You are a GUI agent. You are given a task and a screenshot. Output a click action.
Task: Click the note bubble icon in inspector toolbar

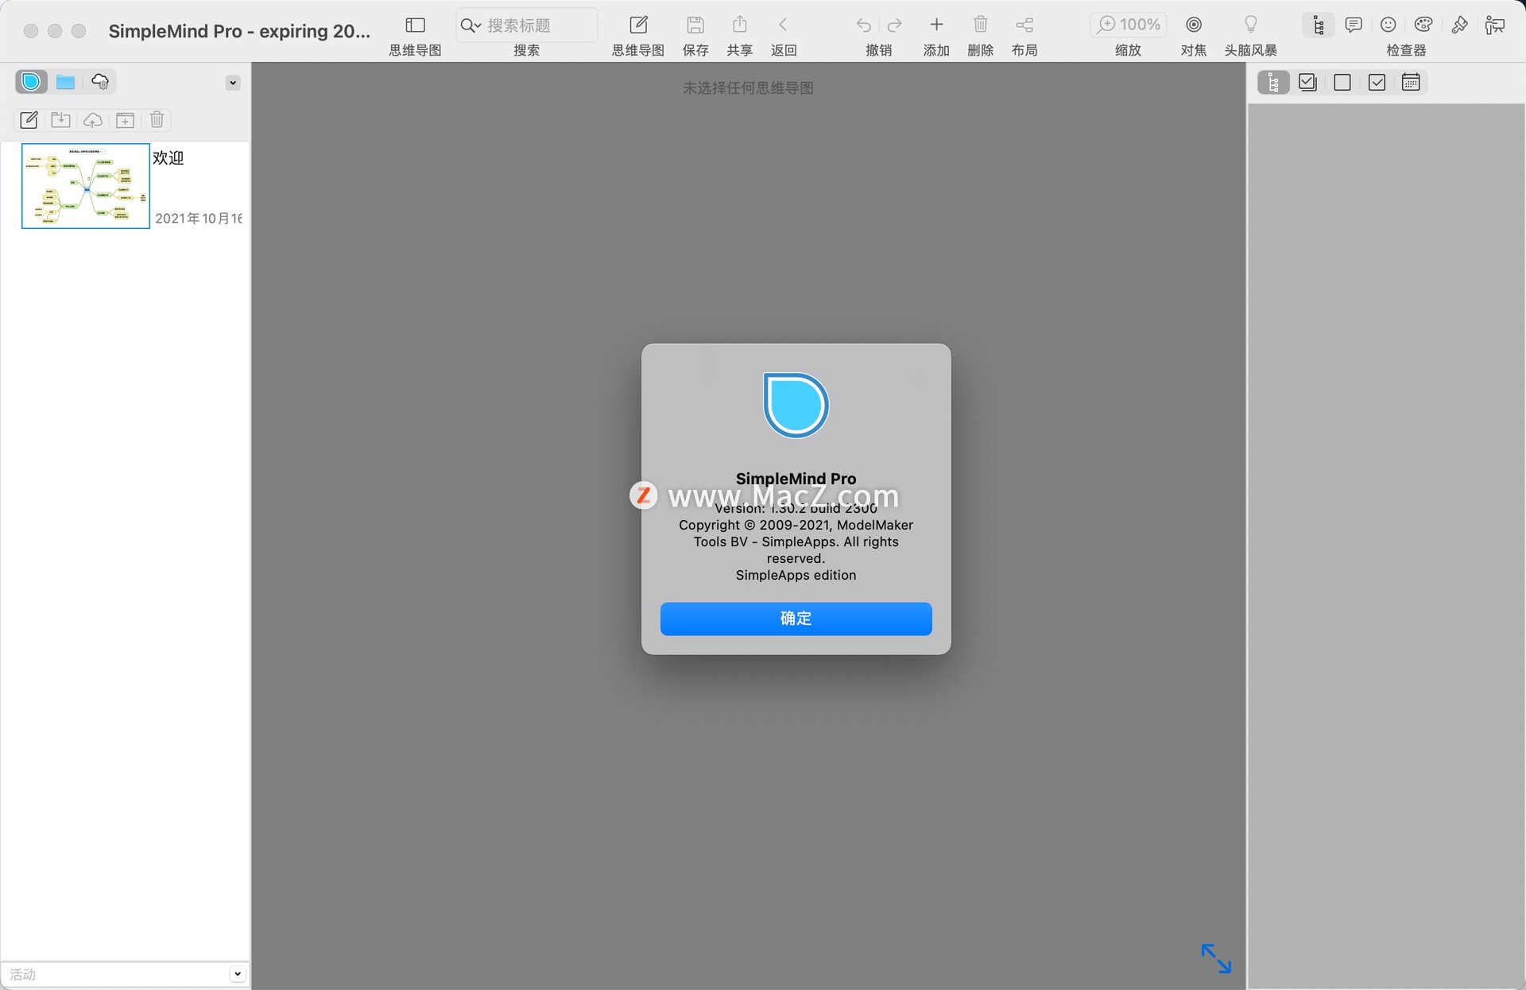[1353, 25]
